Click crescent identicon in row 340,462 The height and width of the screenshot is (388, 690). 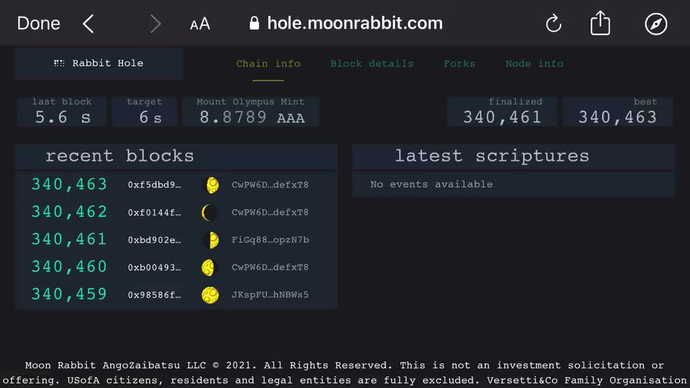pyautogui.click(x=210, y=213)
